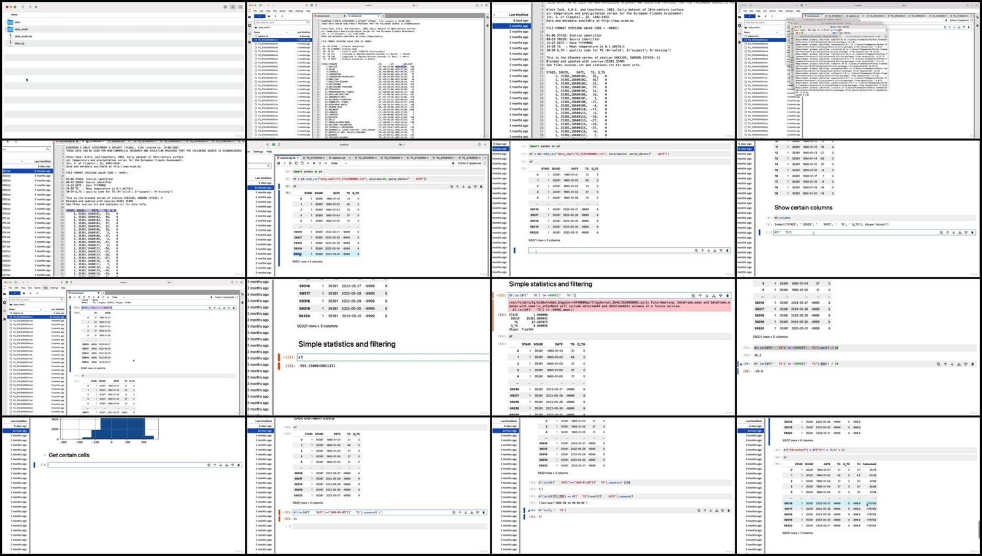
Task: Restart the kernel via the toolbar above 'import pandas'
Action: pyautogui.click(x=319, y=163)
